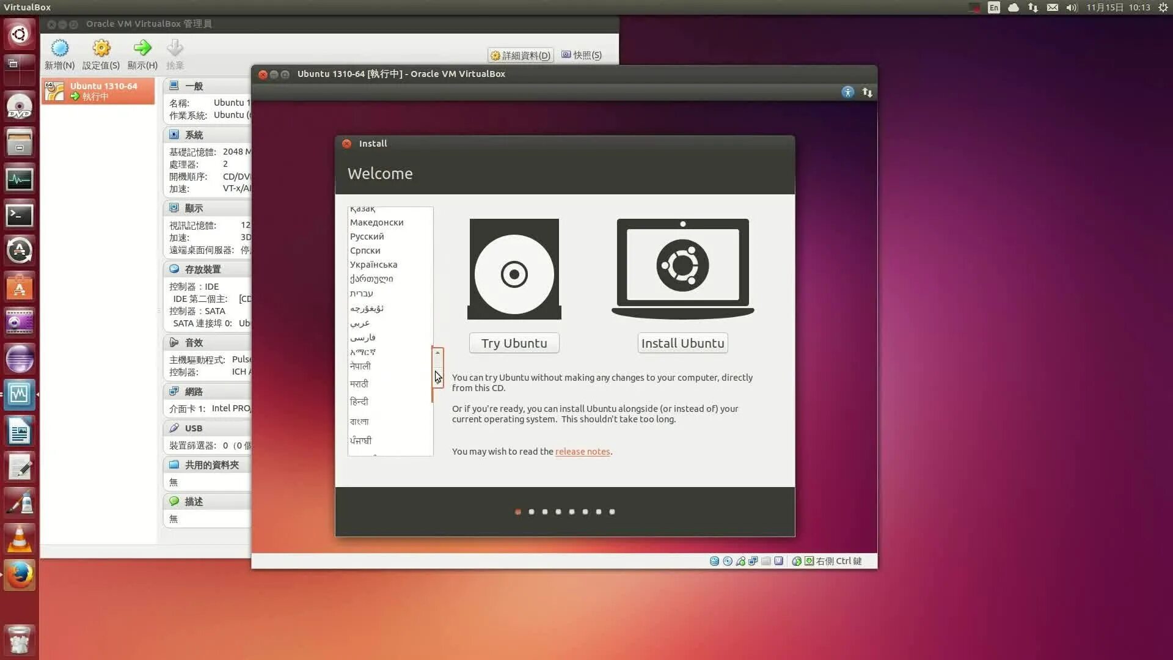Expand the 一般 section panel
Viewport: 1173px width, 660px height.
pos(193,86)
